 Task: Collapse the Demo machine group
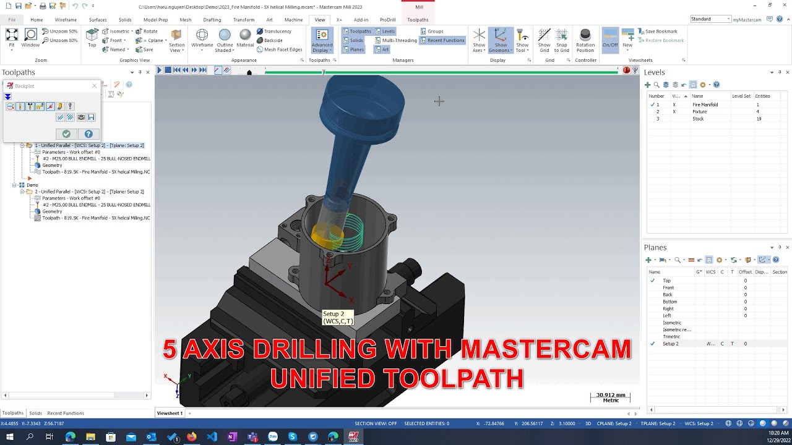click(15, 185)
